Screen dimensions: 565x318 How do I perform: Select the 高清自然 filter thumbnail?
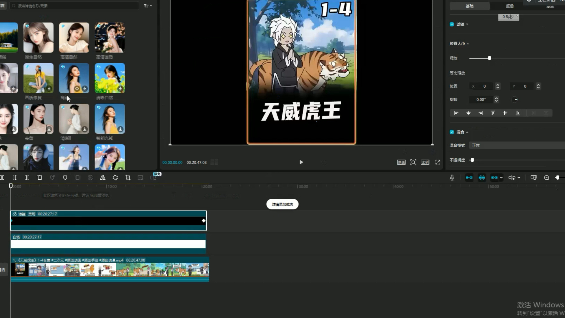click(74, 38)
